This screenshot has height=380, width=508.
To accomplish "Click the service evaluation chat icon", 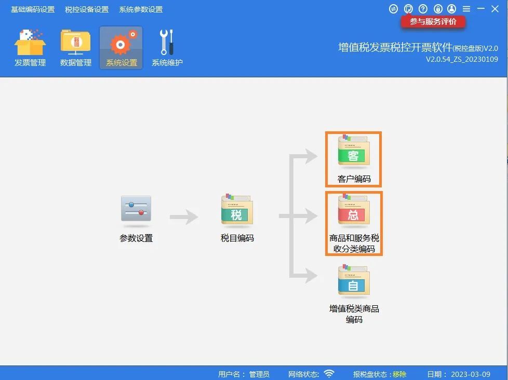I will pyautogui.click(x=408, y=9).
